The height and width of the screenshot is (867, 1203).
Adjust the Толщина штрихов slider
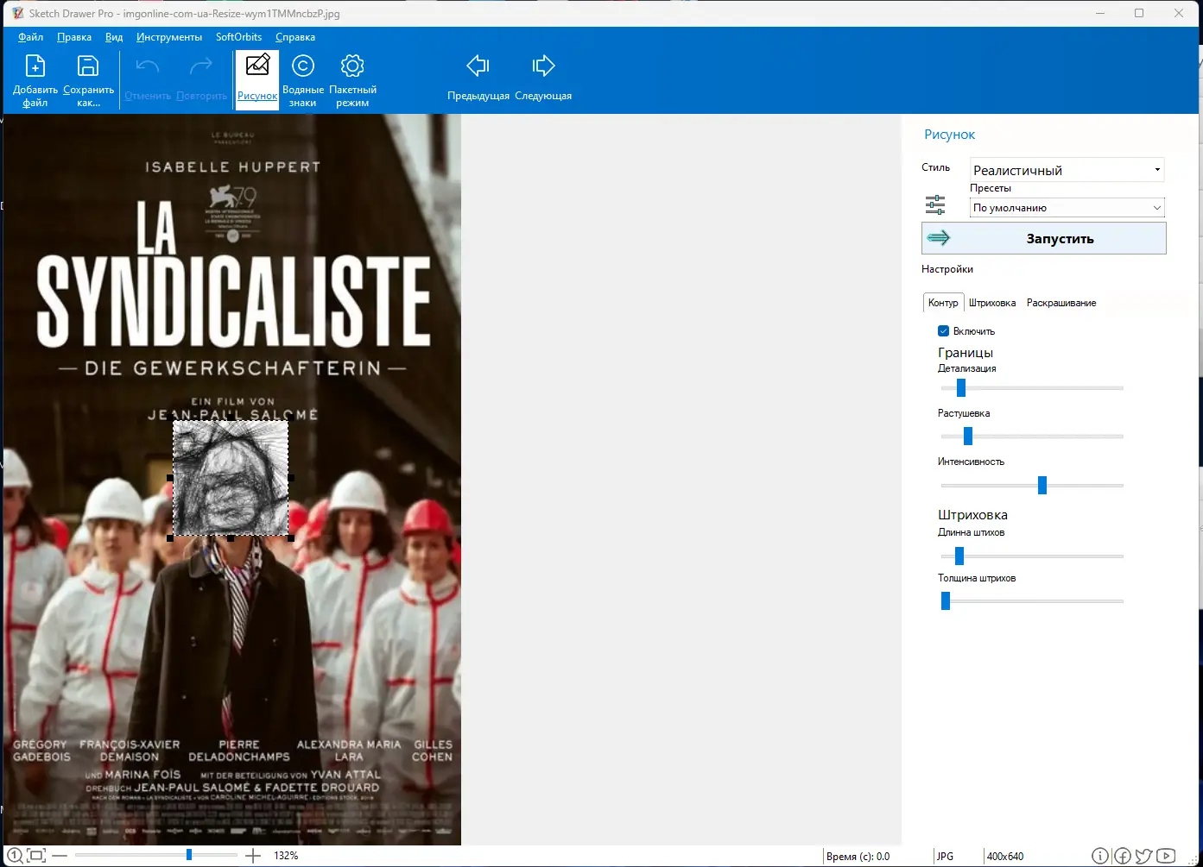[x=946, y=601]
